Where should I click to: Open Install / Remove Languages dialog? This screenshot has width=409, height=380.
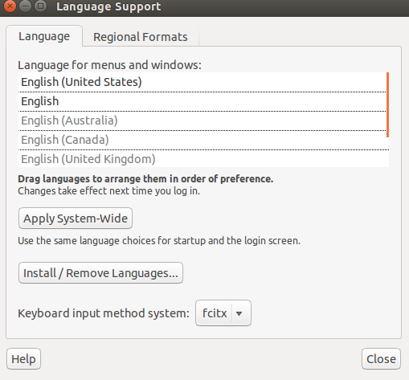100,273
